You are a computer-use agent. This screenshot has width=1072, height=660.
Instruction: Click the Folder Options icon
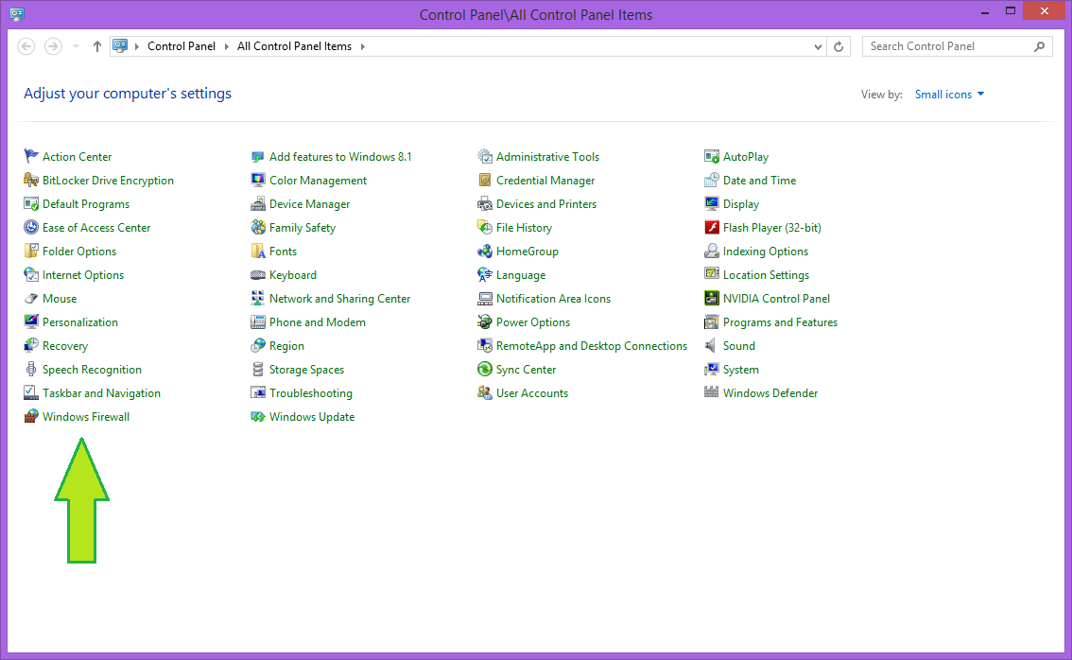click(31, 251)
